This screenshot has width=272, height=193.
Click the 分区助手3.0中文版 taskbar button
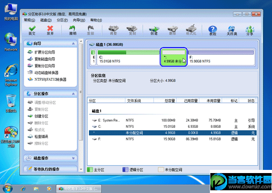(78, 188)
